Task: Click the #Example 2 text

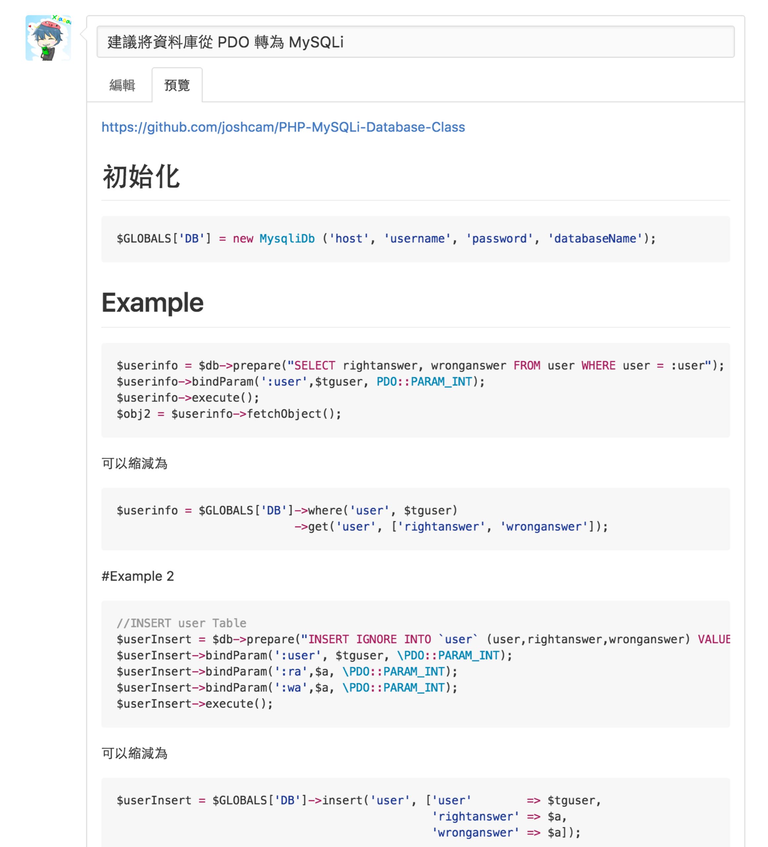Action: click(138, 576)
